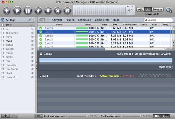Toggle the All tags checkbox
This screenshot has height=119, width=175.
click(3, 20)
